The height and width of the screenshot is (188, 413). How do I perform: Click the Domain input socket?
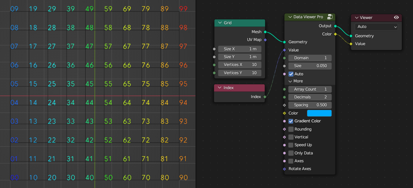coord(284,58)
